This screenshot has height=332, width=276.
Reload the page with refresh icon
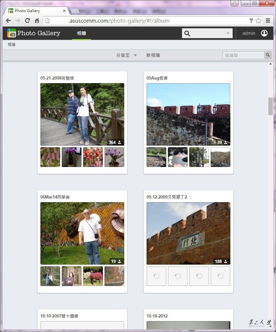(27, 20)
